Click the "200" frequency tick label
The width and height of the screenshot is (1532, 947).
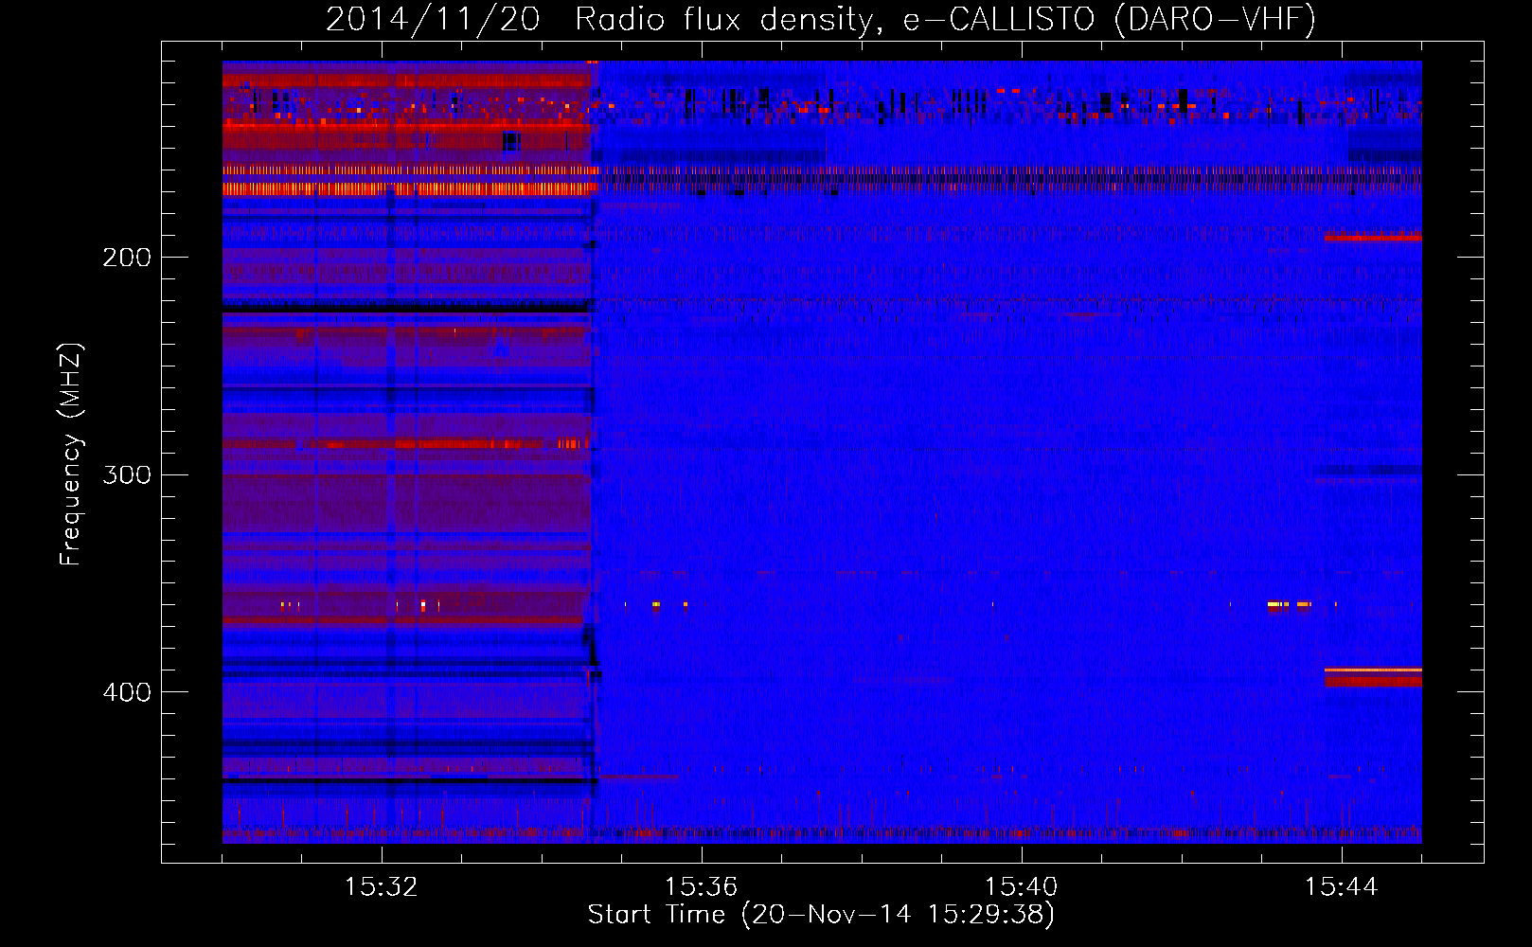(127, 258)
